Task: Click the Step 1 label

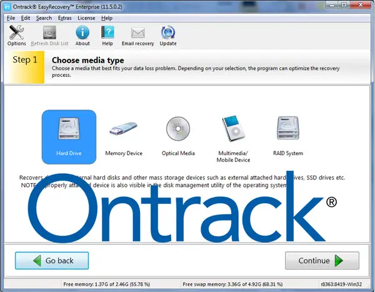Action: [x=25, y=59]
